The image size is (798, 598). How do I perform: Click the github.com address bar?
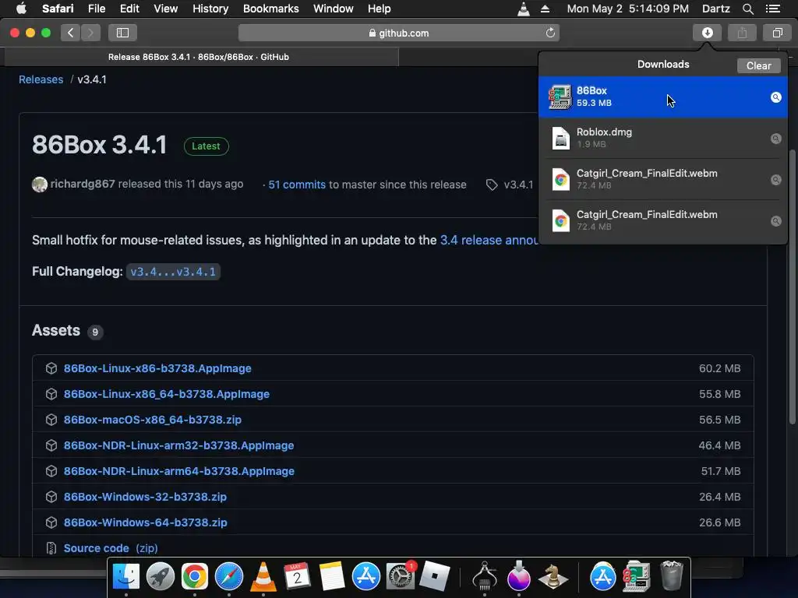coord(398,33)
